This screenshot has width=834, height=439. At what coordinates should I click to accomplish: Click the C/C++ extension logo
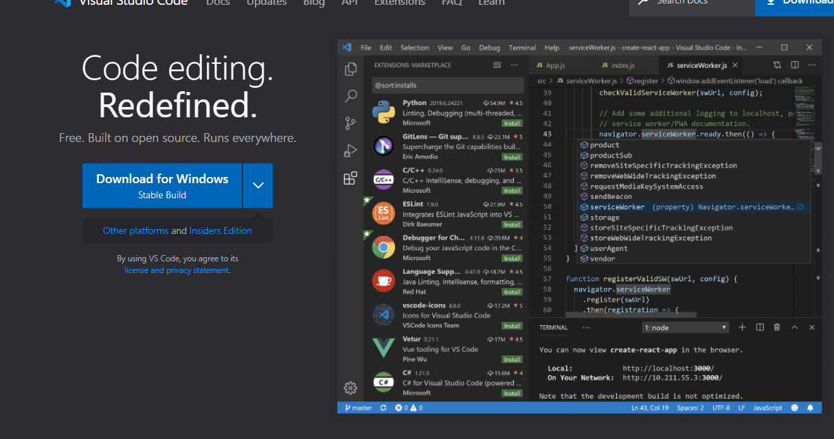[x=383, y=179]
